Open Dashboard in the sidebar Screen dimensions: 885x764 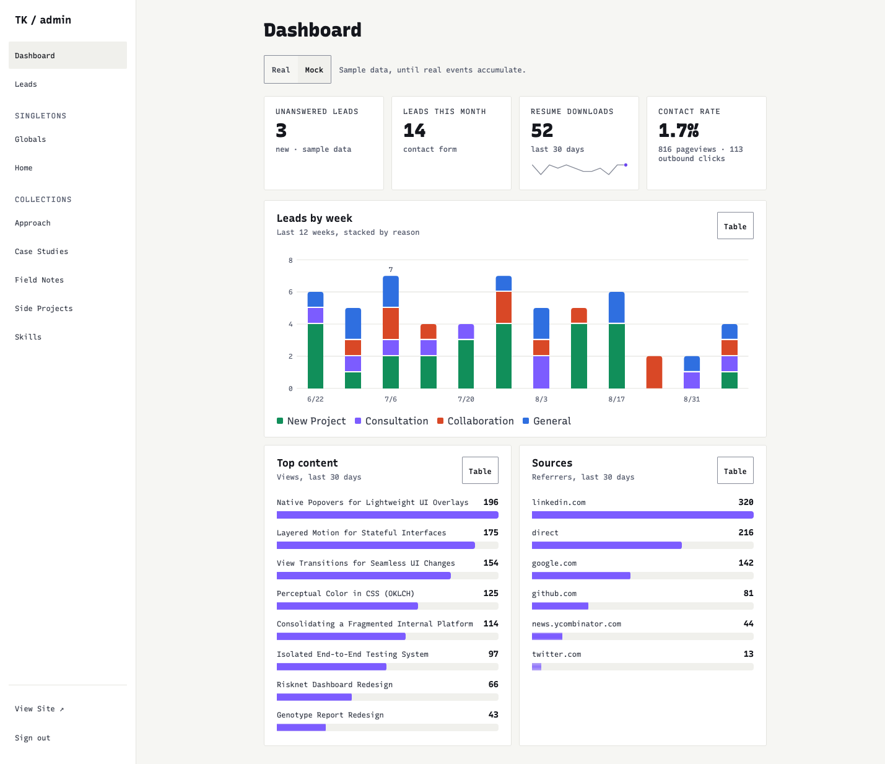pos(68,55)
